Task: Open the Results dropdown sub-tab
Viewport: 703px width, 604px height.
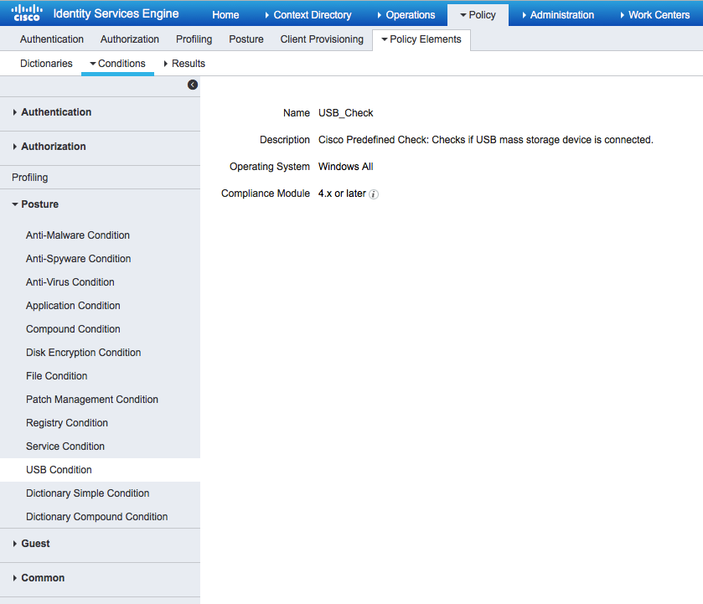Action: 184,63
